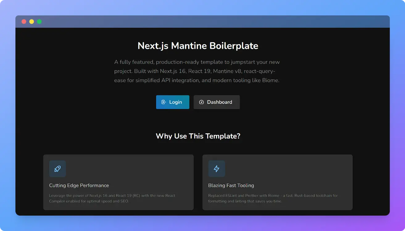Click the "Blazing Fast Tooling" card title
Image resolution: width=405 pixels, height=231 pixels.
click(231, 185)
